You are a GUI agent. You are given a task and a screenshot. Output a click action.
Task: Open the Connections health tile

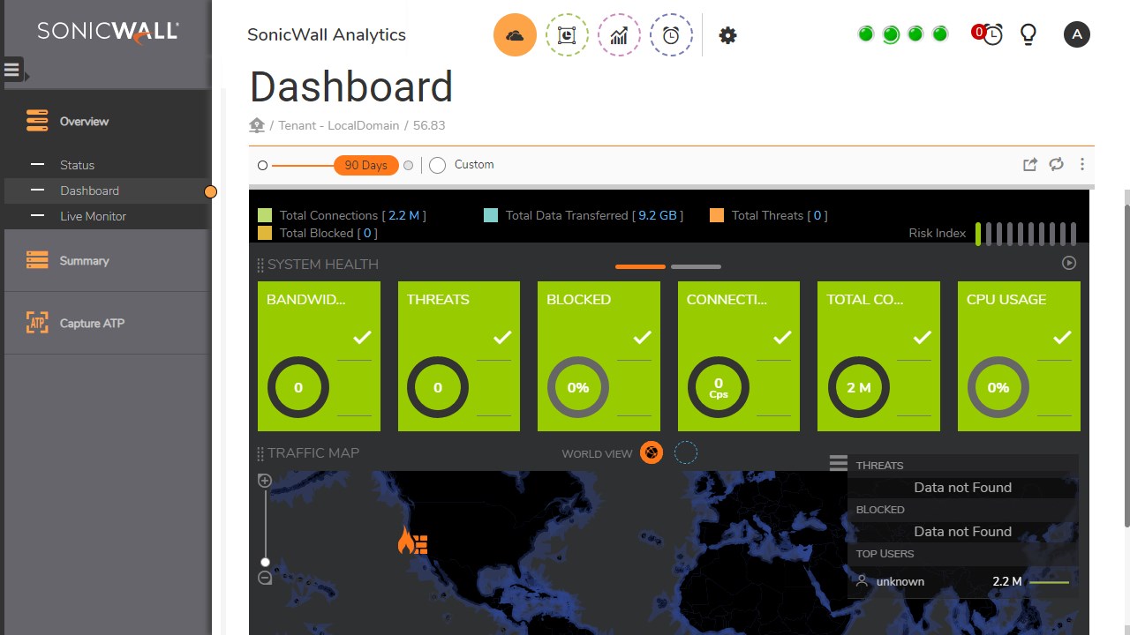coord(739,356)
